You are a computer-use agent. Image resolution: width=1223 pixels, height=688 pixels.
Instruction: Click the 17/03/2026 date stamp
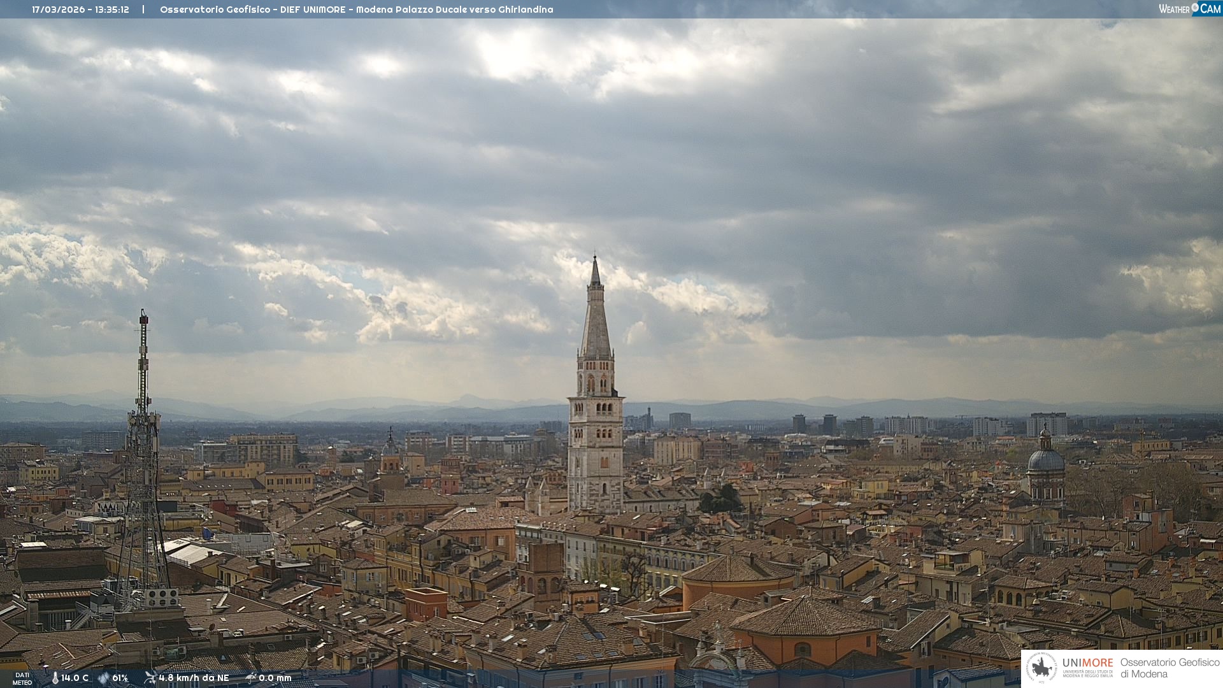point(59,10)
